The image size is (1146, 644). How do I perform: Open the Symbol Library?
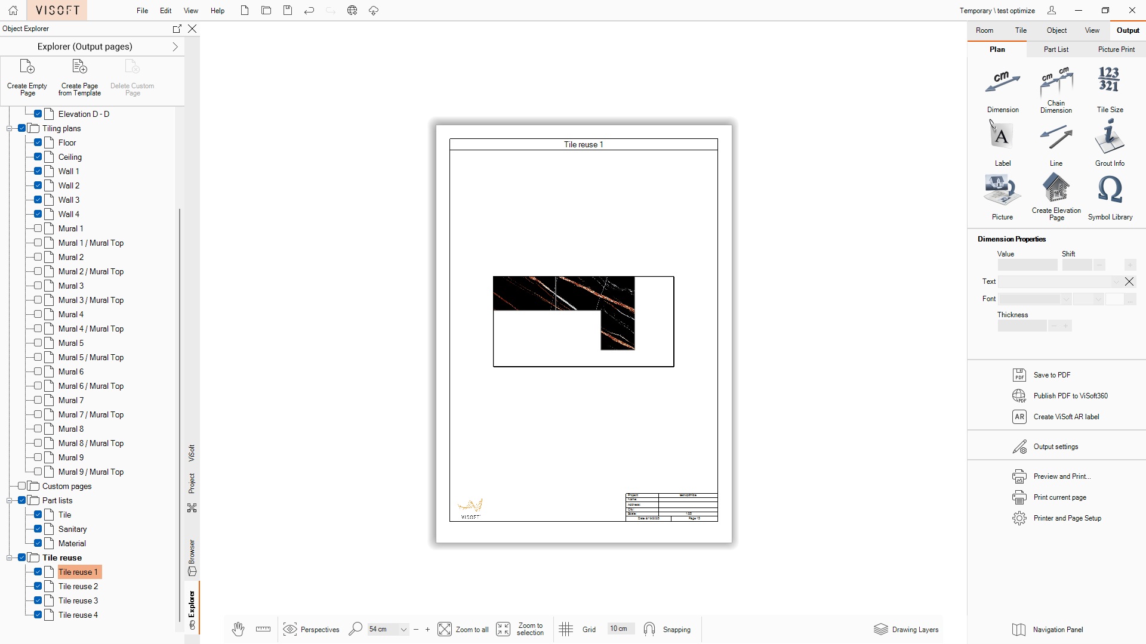[1110, 190]
